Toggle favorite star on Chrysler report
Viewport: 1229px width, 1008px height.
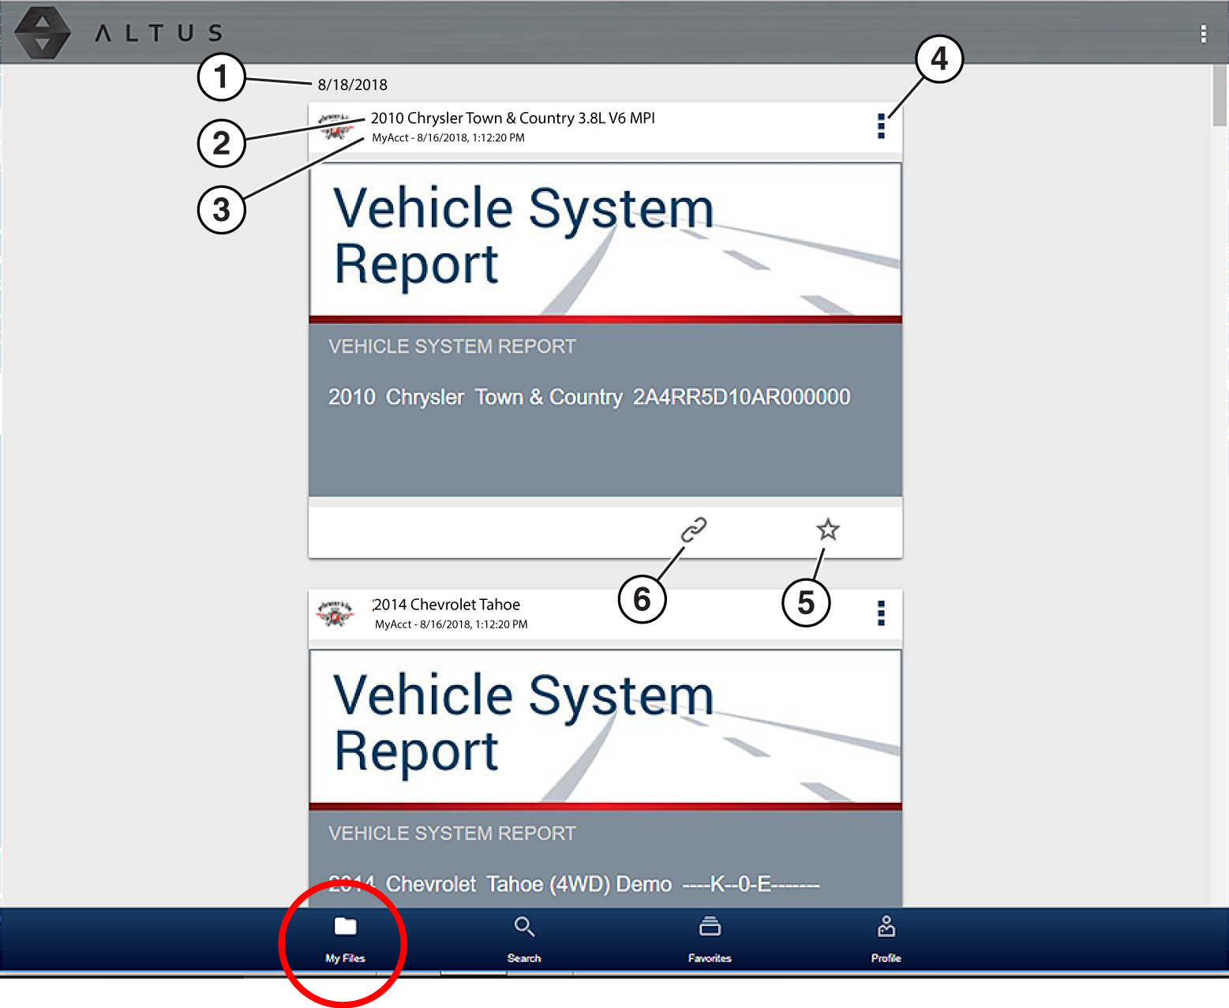(x=828, y=530)
